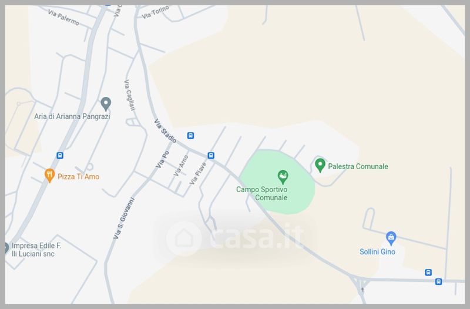This screenshot has height=309, width=470.
Task: Select the Via Torino street label
Action: 155,12
